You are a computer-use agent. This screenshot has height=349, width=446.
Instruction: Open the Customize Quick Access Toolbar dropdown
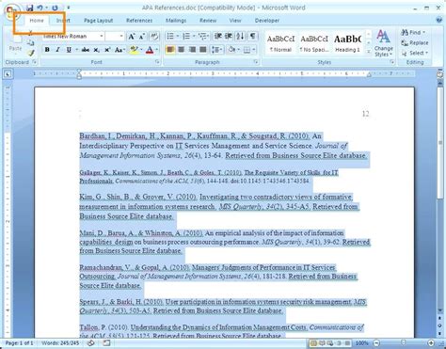[69, 8]
